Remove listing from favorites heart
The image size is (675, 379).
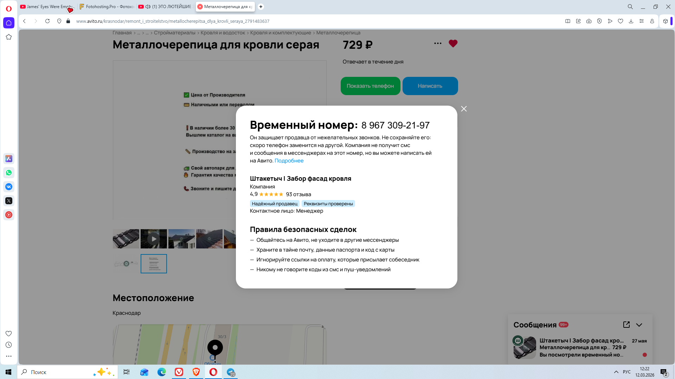click(453, 44)
